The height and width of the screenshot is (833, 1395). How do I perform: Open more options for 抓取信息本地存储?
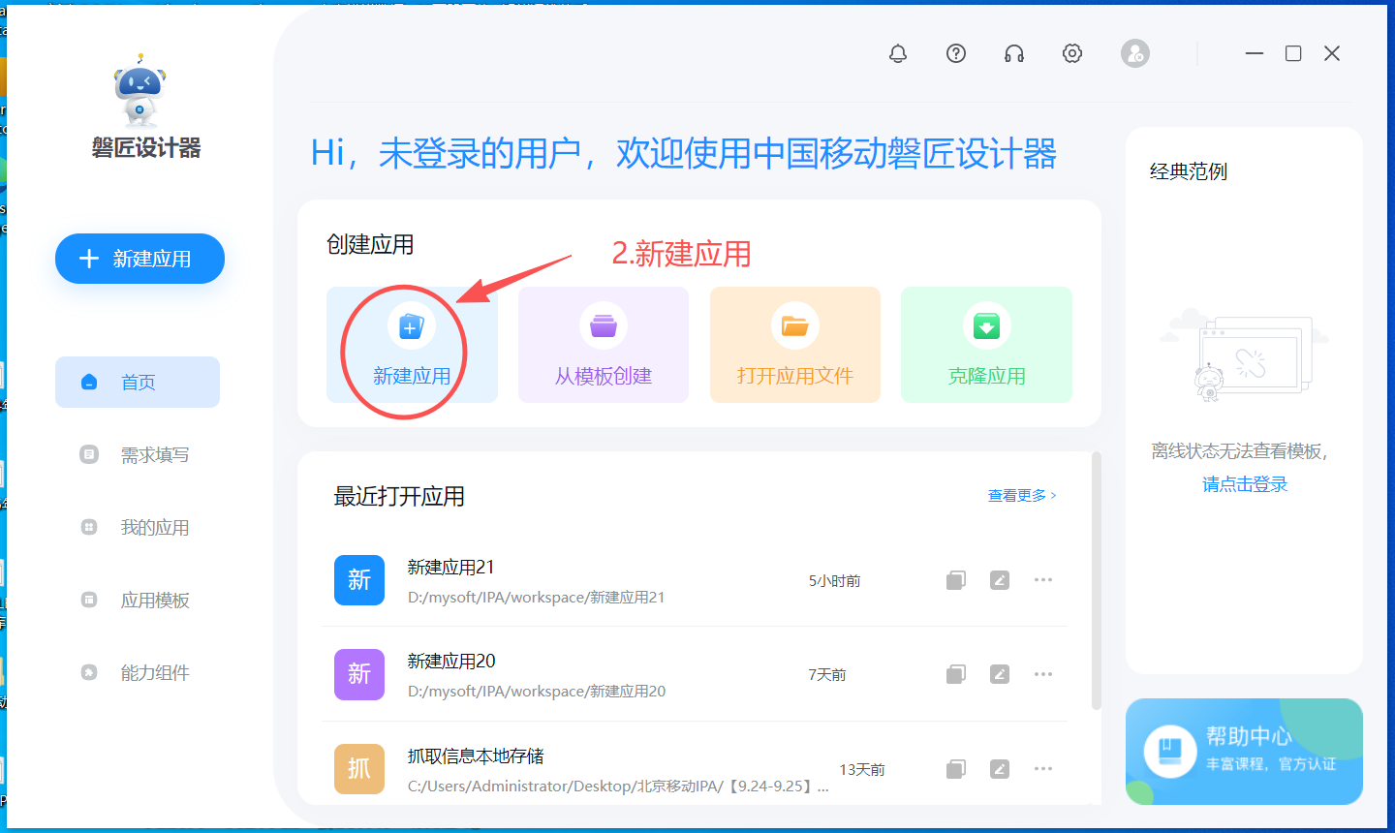[1043, 769]
